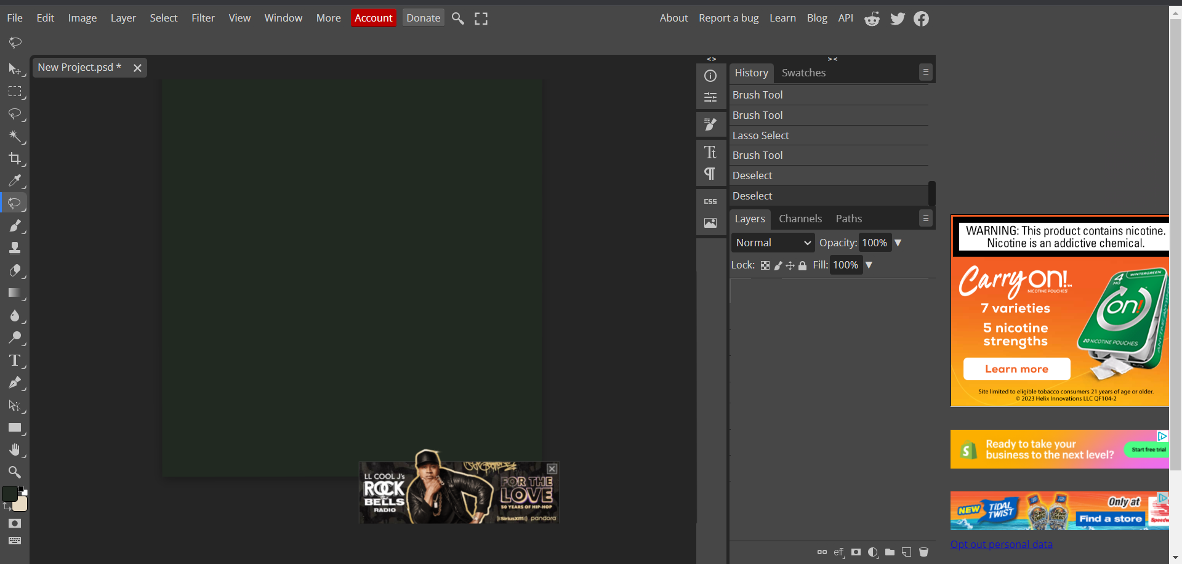Delete layer using the trash icon
The width and height of the screenshot is (1182, 564).
[x=923, y=552]
